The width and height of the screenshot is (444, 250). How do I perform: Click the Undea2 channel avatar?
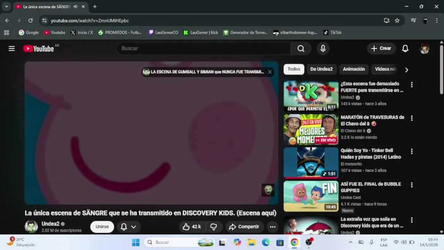[x=31, y=227]
